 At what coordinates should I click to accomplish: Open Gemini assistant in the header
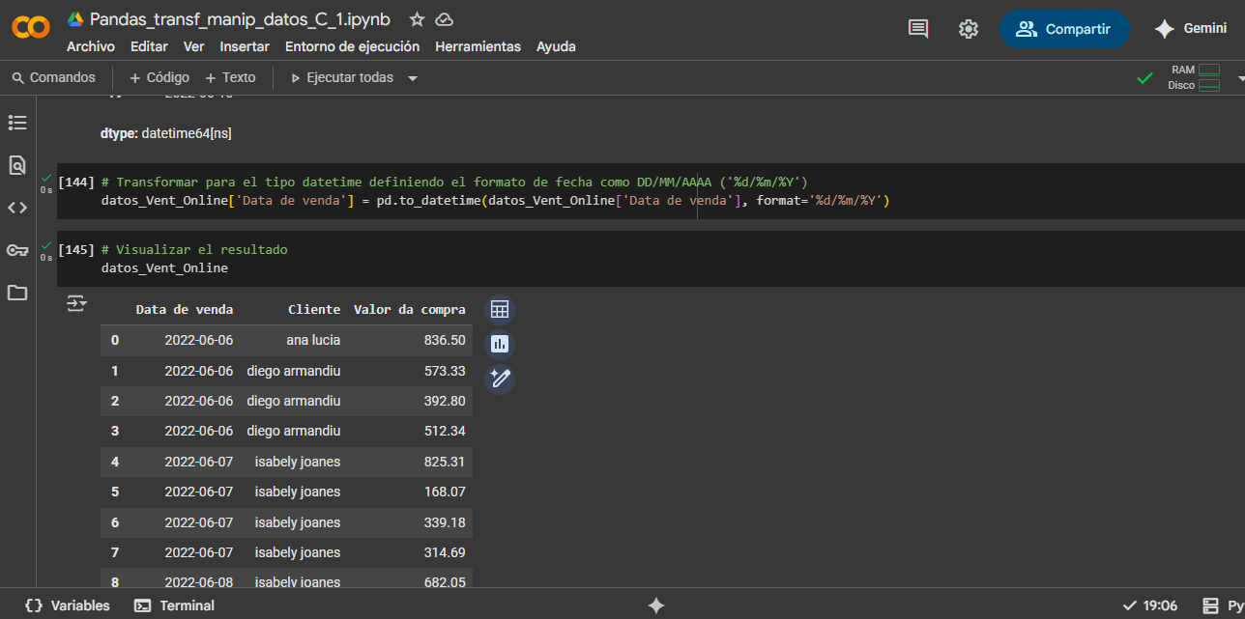[1191, 29]
